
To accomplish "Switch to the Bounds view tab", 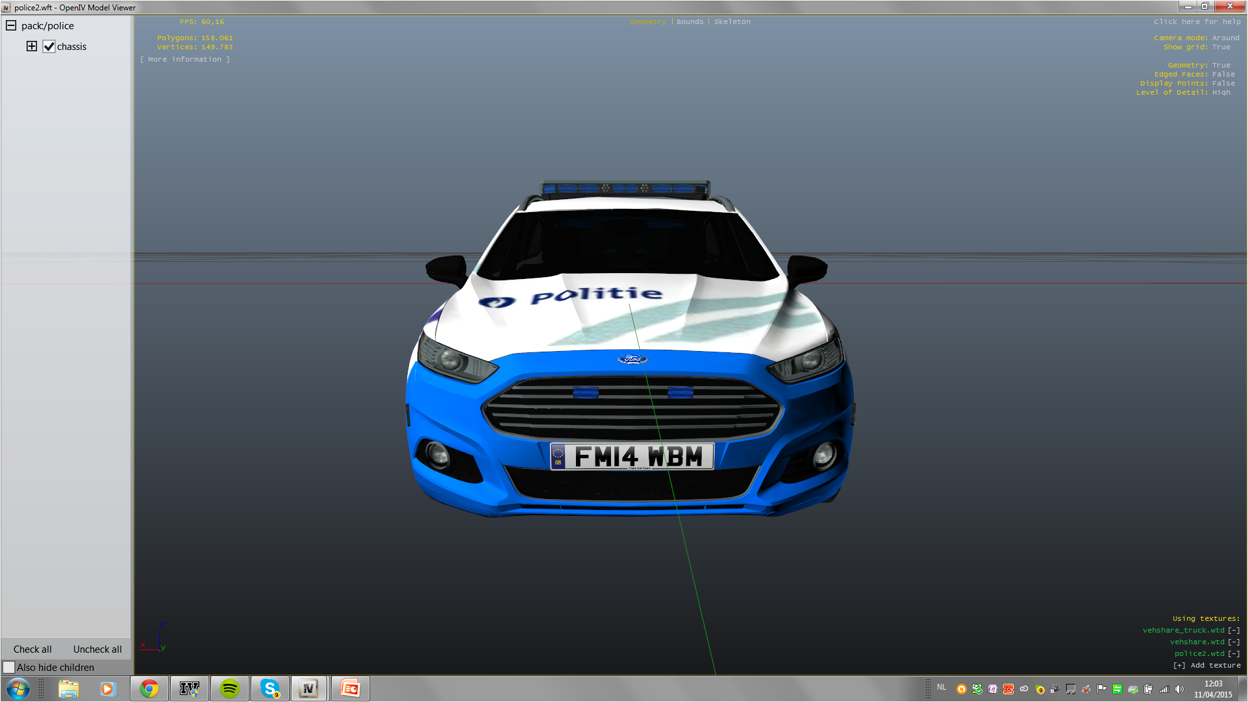I will (x=690, y=22).
